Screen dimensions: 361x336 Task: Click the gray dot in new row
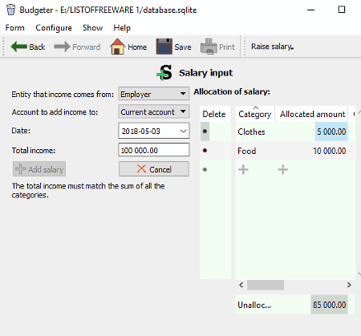(205, 169)
